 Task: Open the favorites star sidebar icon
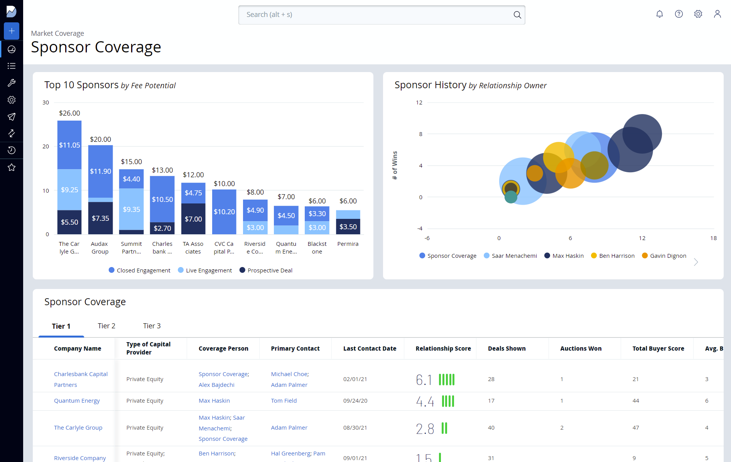pos(12,167)
